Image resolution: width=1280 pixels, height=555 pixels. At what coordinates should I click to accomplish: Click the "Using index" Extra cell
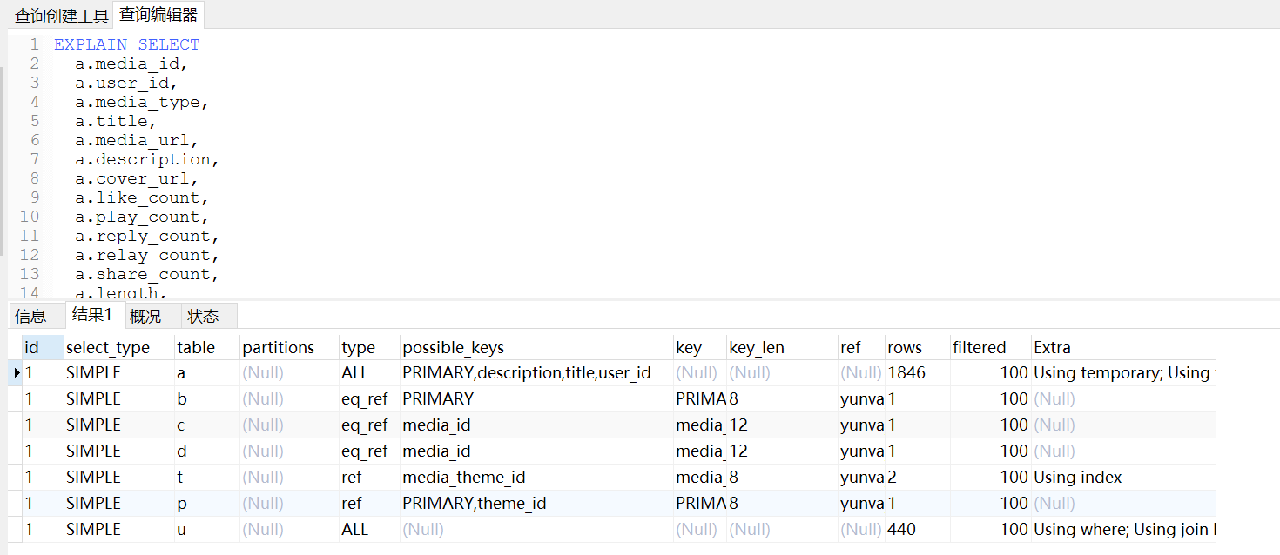[x=1078, y=478]
